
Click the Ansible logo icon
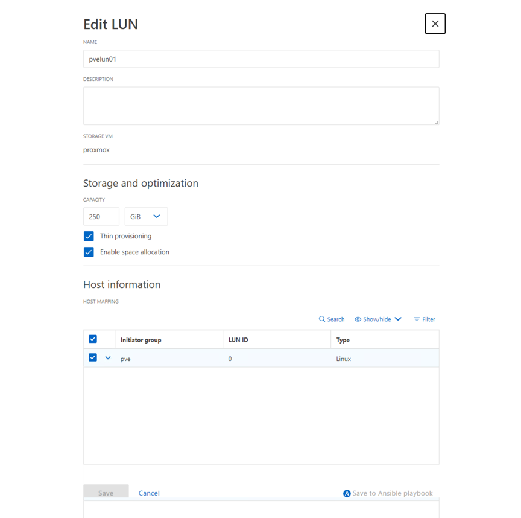point(347,493)
